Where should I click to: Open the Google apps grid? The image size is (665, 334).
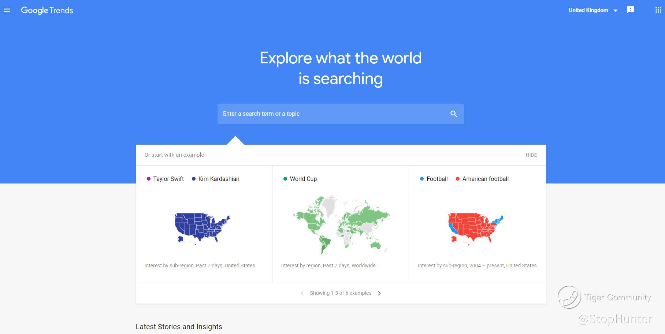point(658,10)
